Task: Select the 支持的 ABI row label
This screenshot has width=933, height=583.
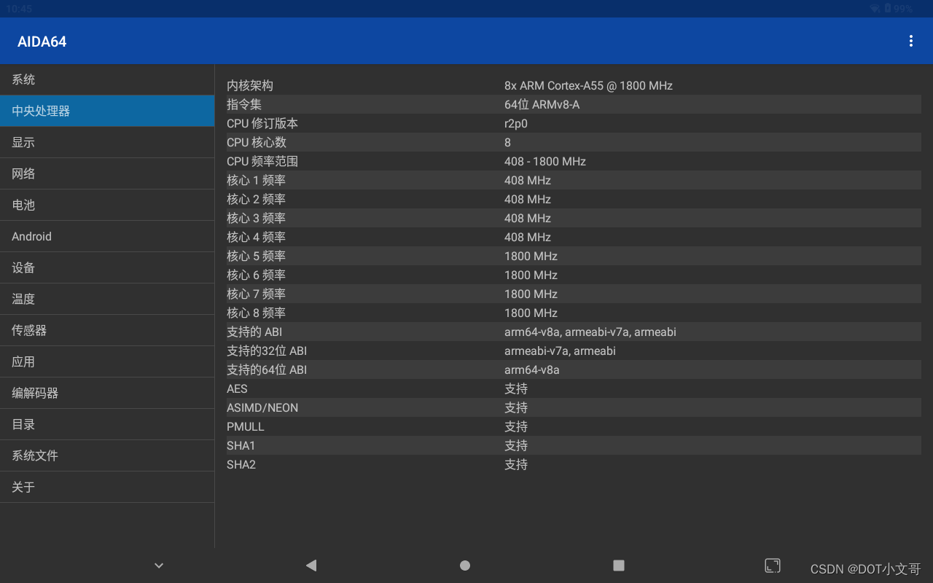Action: point(254,332)
